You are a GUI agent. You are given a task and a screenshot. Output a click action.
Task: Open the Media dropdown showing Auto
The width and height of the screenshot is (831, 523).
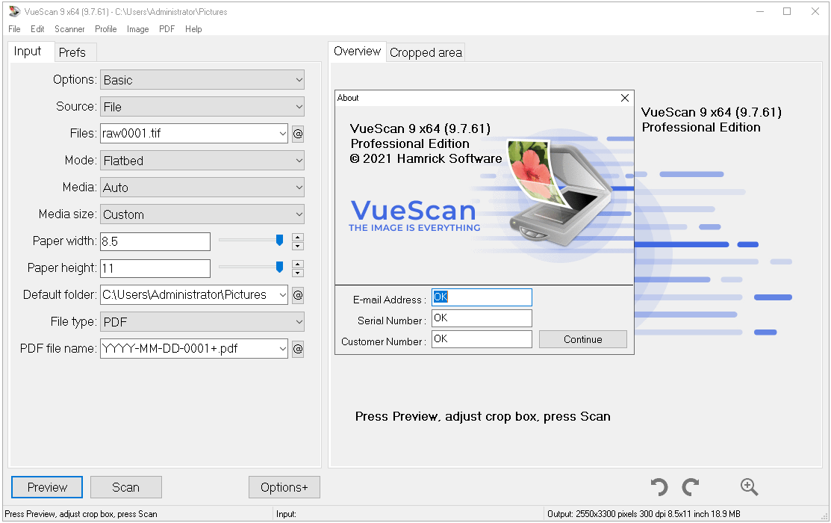(202, 188)
